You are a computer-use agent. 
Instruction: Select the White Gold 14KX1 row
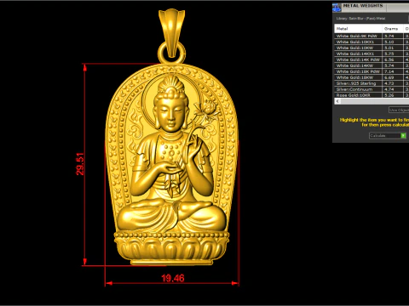coord(372,54)
